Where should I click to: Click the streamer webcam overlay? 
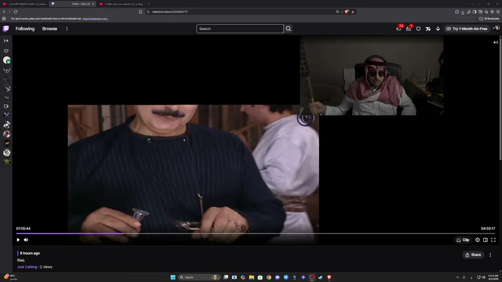371,76
